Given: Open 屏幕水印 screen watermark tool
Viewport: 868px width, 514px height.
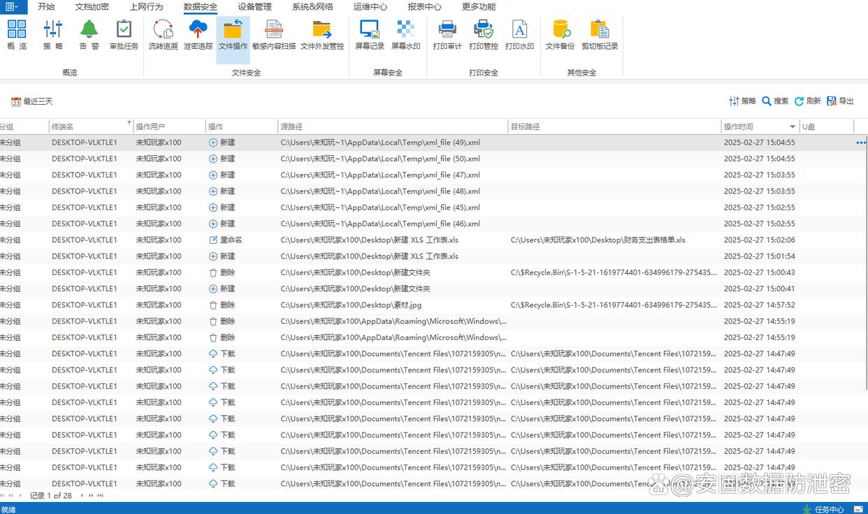Looking at the screenshot, I should click(405, 35).
